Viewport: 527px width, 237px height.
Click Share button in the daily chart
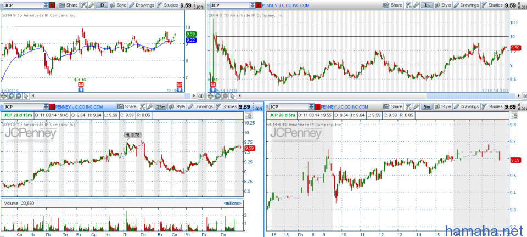coord(69,5)
